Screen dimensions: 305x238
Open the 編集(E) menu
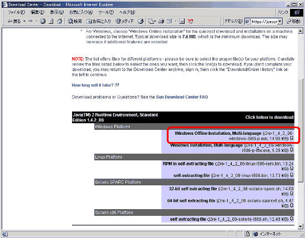38,12
